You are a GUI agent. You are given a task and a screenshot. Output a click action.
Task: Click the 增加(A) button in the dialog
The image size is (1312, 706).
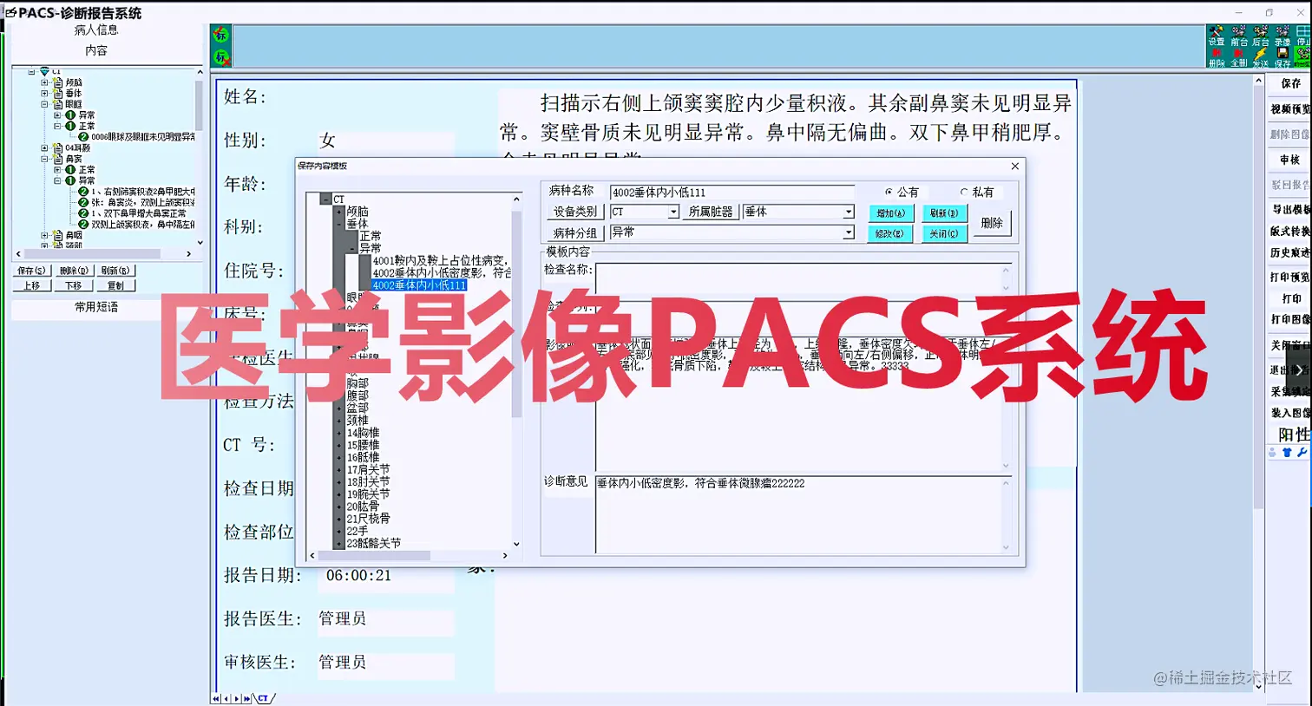[x=890, y=212]
